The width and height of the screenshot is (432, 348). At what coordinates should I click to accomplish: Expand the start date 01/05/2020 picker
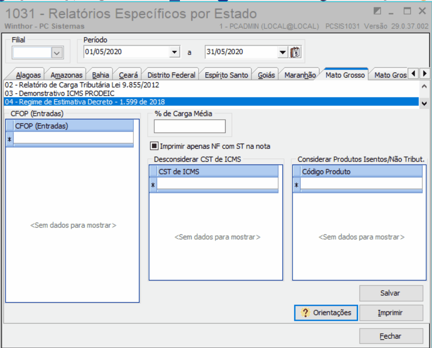[174, 52]
